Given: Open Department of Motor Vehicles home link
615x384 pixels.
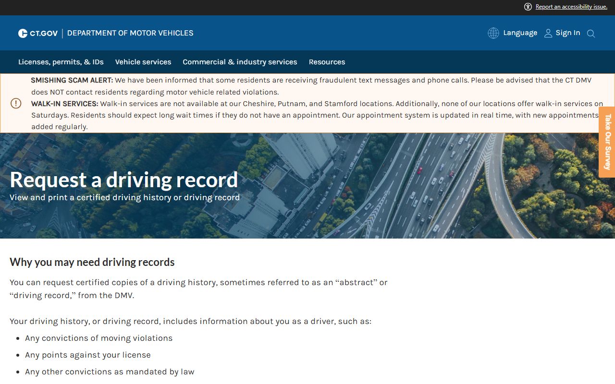Looking at the screenshot, I should tap(130, 33).
